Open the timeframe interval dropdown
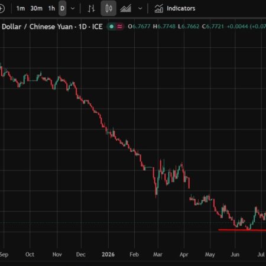 click(73, 8)
